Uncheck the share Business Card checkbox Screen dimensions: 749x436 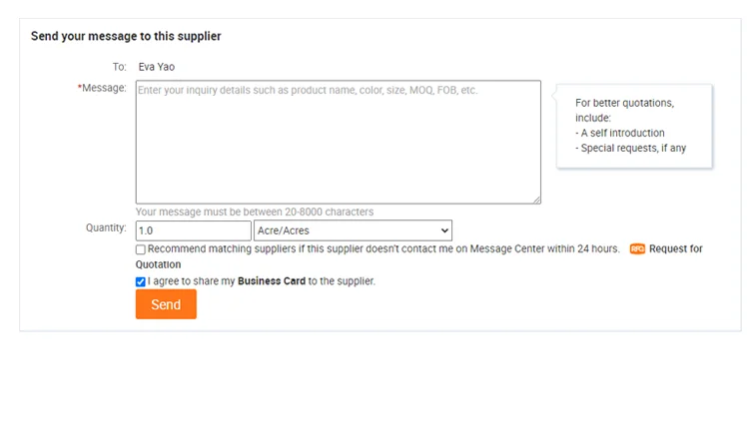tap(141, 281)
